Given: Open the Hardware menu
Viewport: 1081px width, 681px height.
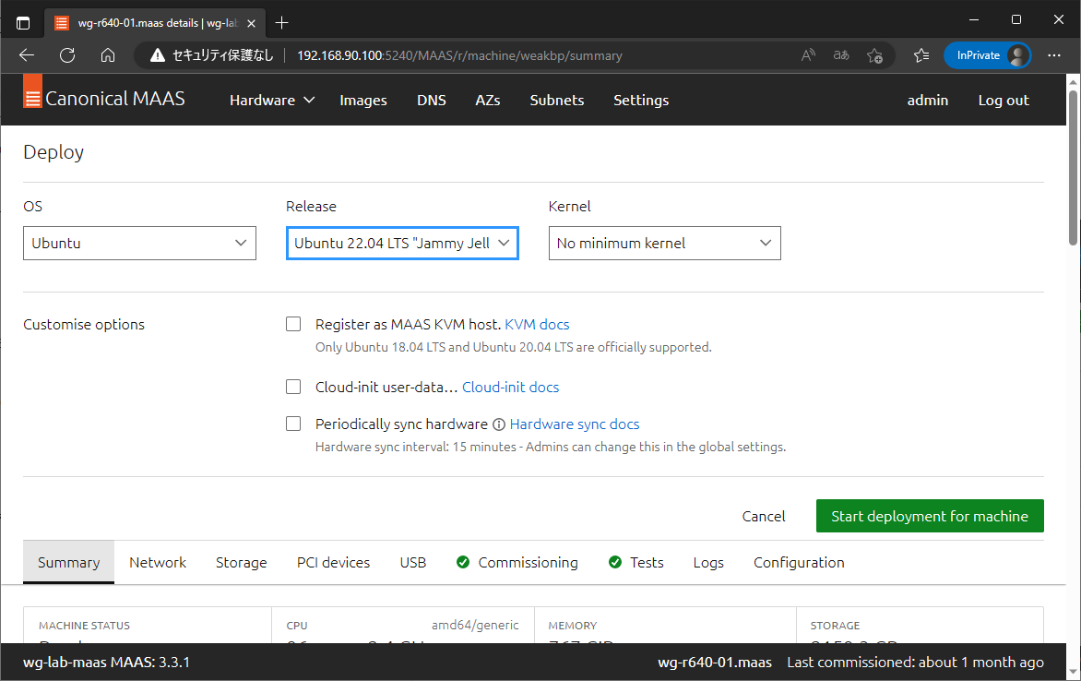Looking at the screenshot, I should [271, 100].
